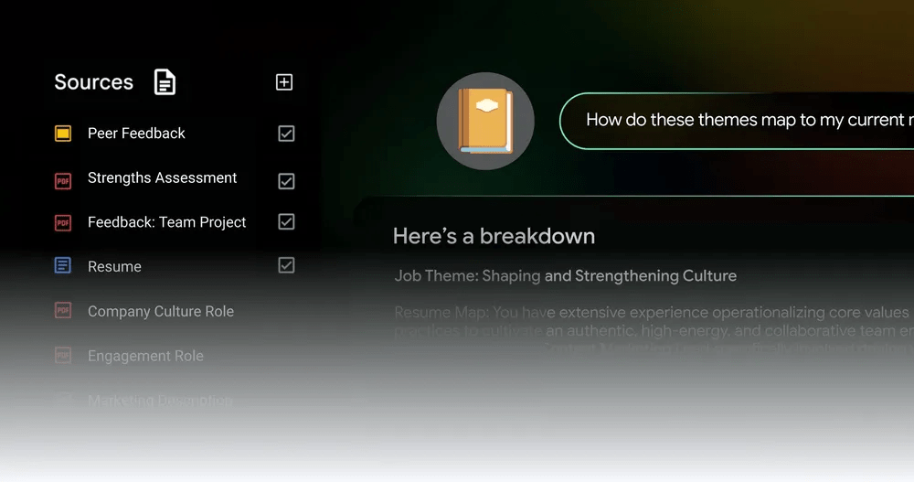Image resolution: width=914 pixels, height=482 pixels.
Task: Toggle the Strengths Assessment checkbox
Action: pos(286,180)
